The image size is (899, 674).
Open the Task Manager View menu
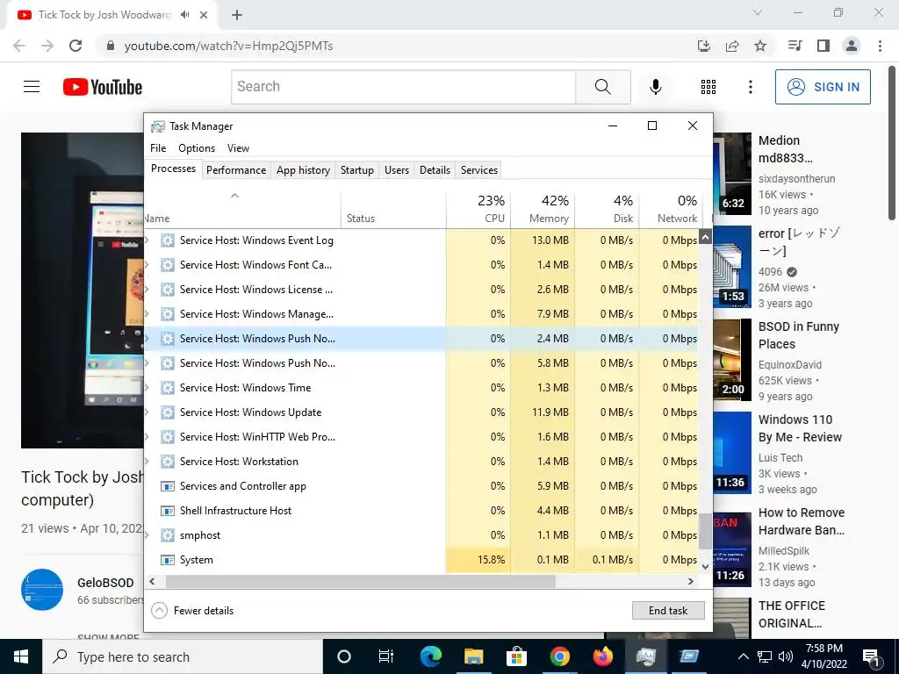pos(238,147)
